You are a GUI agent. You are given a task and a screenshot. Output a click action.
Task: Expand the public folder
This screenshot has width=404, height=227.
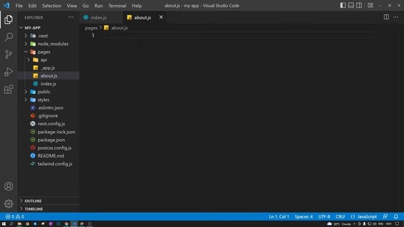click(x=49, y=91)
